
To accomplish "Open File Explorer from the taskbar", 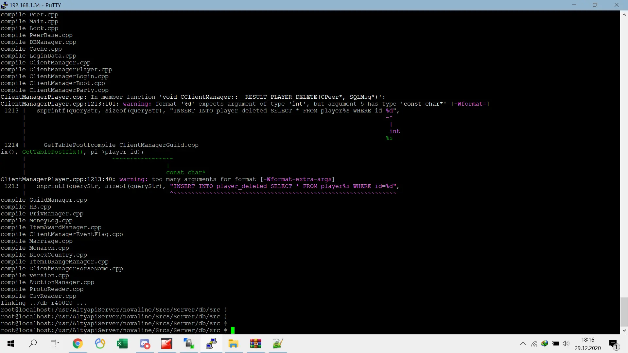I will pyautogui.click(x=234, y=344).
